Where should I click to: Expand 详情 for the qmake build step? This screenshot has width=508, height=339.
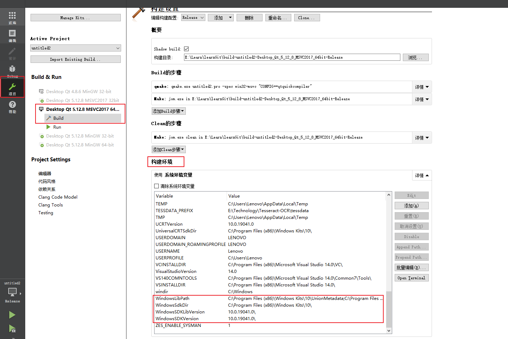point(422,87)
